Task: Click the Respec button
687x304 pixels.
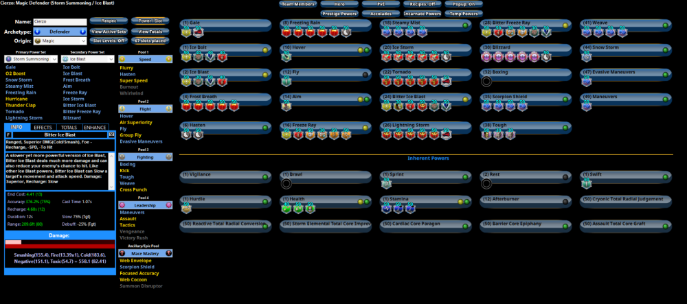Action: click(x=104, y=21)
